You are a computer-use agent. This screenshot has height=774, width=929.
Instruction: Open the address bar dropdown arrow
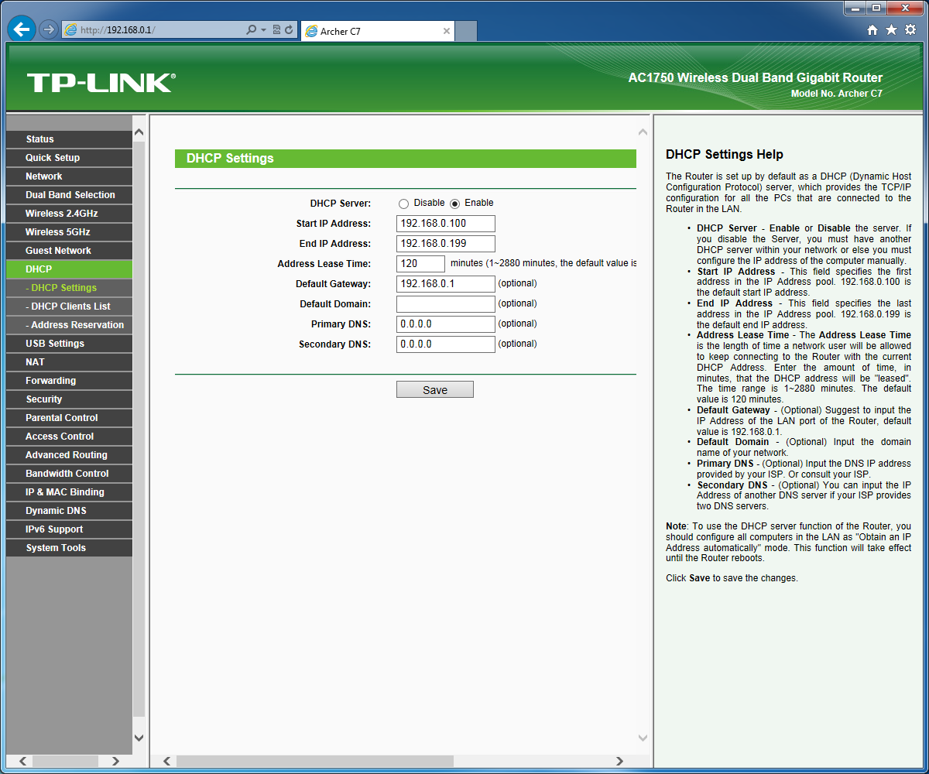[x=264, y=30]
